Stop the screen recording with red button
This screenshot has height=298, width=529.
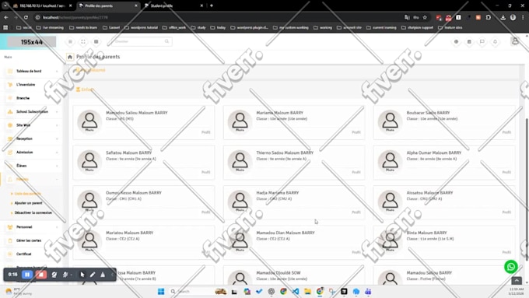click(x=40, y=275)
